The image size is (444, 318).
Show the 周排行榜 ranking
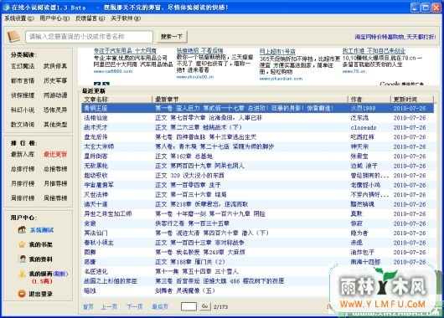point(23,198)
